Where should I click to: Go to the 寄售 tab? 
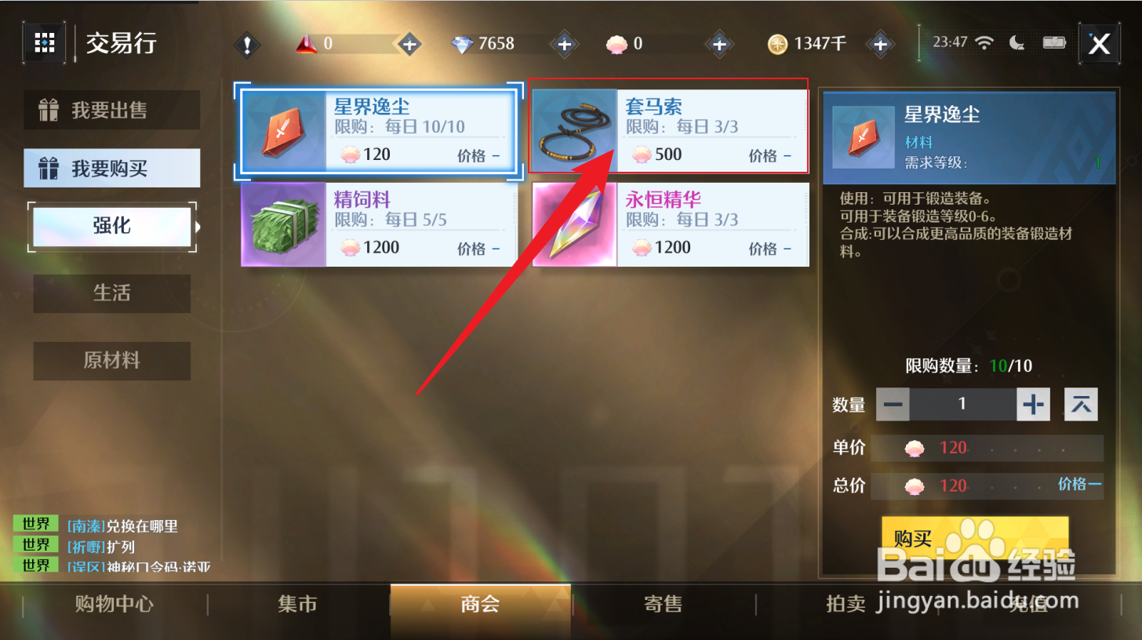click(x=664, y=604)
